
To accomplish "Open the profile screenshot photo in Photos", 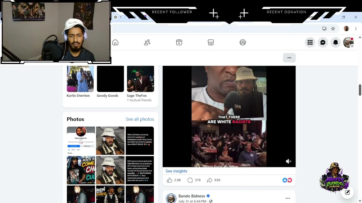I will tap(81, 141).
